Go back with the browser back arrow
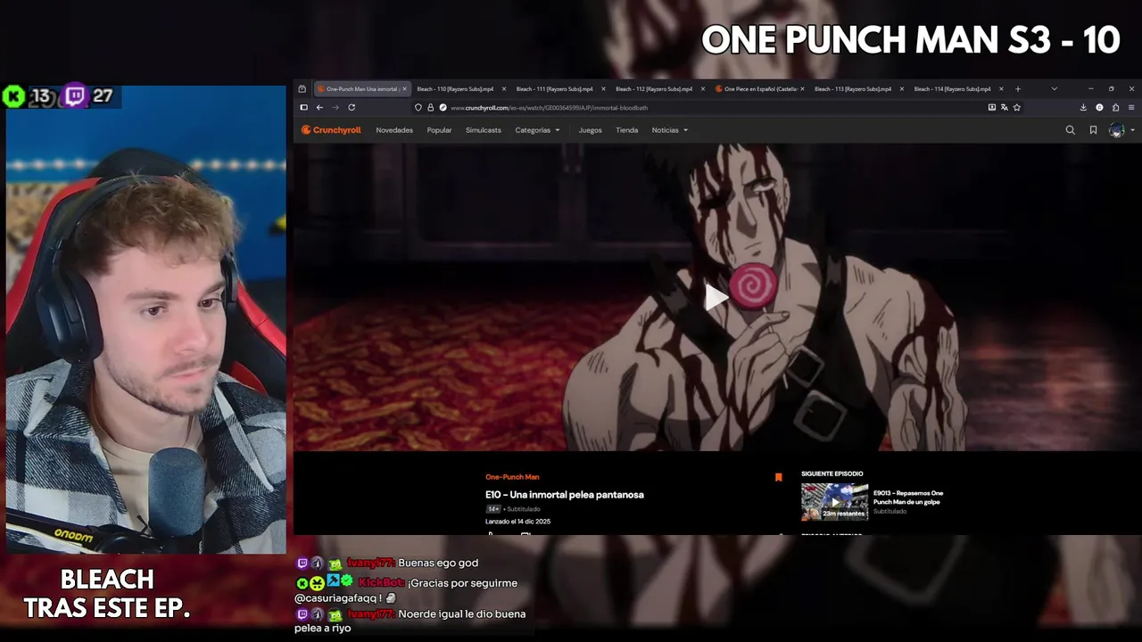The width and height of the screenshot is (1142, 642). coord(319,107)
